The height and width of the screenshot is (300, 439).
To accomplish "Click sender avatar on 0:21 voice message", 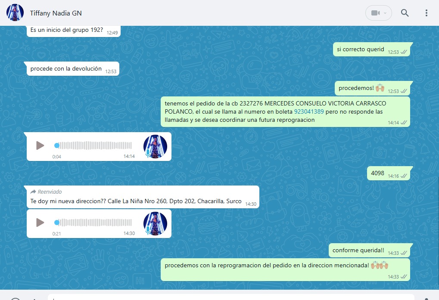I will [155, 223].
